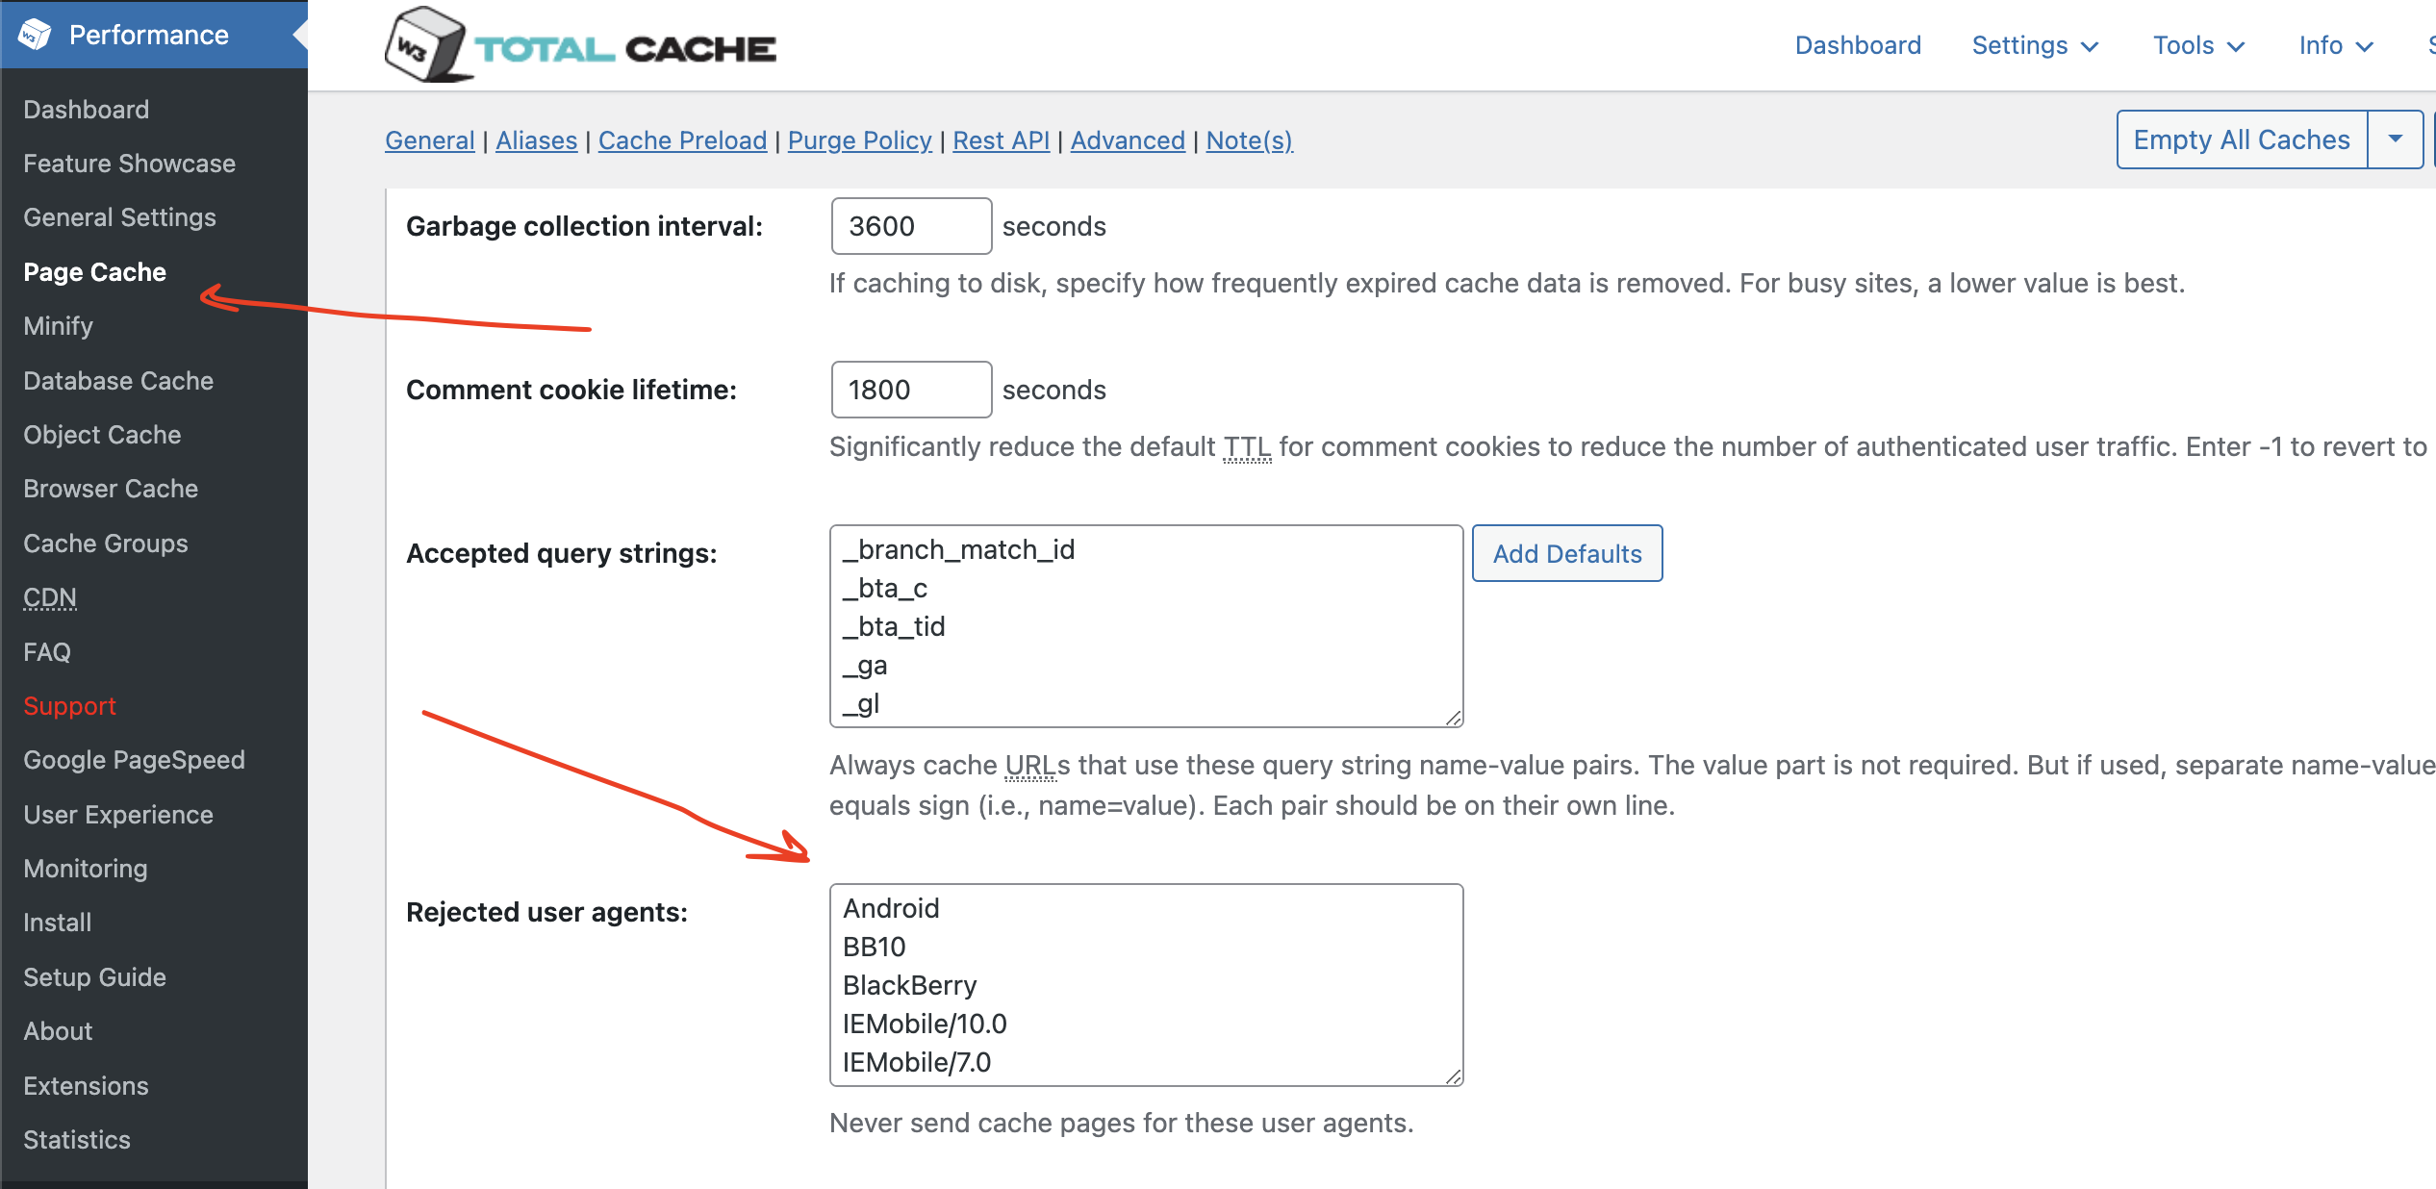Open the Info menu in the top bar

pos(2335,45)
